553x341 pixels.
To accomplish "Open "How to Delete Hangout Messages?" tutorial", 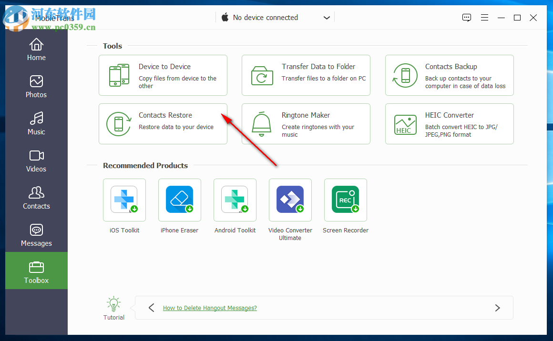I will [x=210, y=308].
